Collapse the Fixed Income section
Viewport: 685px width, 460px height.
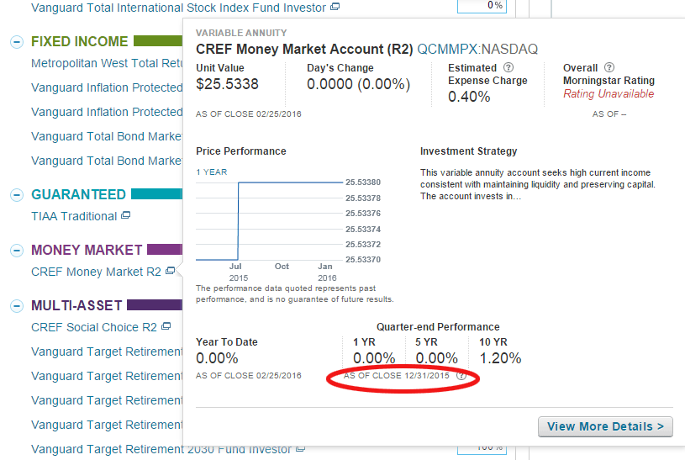tap(17, 42)
